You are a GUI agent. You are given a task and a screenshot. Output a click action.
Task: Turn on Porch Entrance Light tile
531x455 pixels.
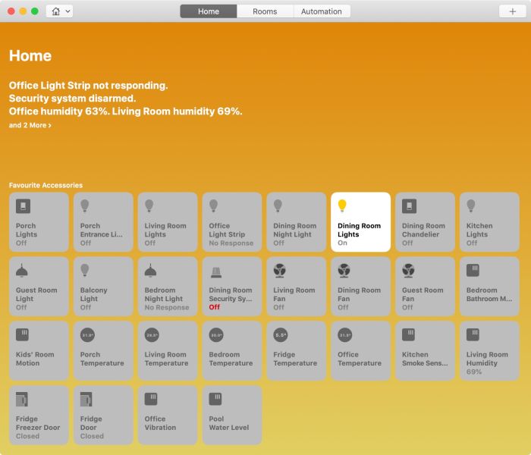click(x=103, y=222)
